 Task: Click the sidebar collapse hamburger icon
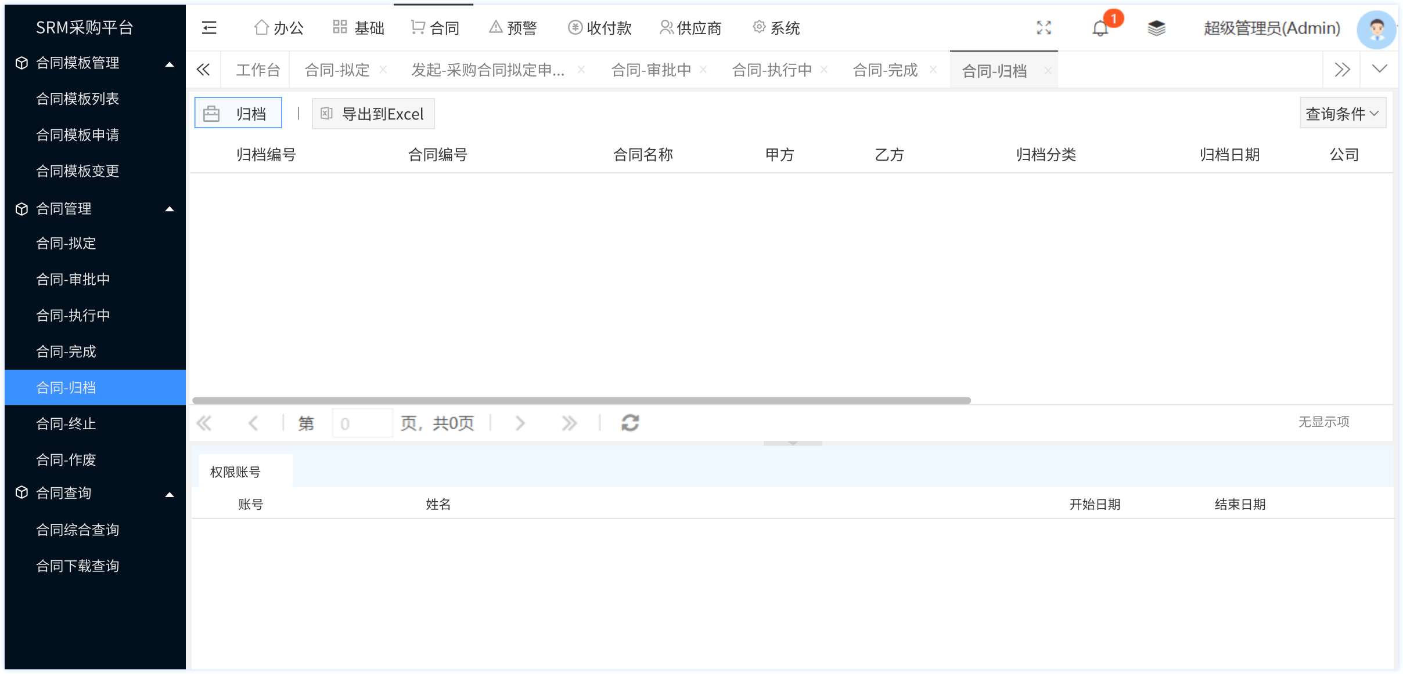pos(209,28)
